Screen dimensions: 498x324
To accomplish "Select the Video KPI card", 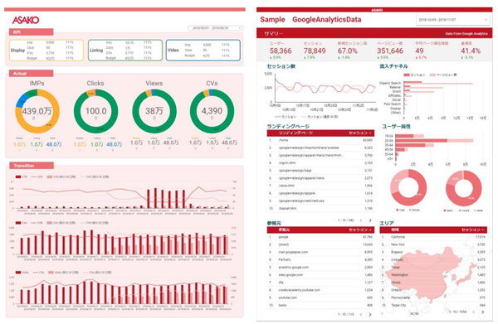I will (203, 50).
